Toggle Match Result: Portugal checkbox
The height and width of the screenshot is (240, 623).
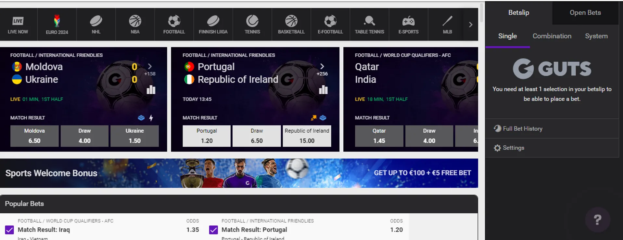point(213,230)
